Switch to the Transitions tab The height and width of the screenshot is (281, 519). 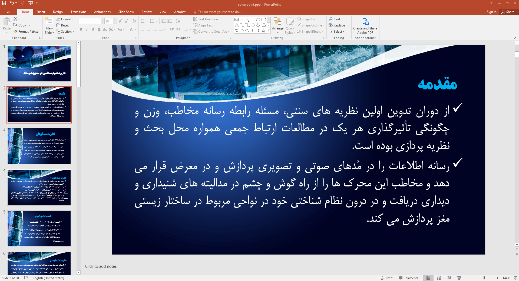[x=78, y=12]
